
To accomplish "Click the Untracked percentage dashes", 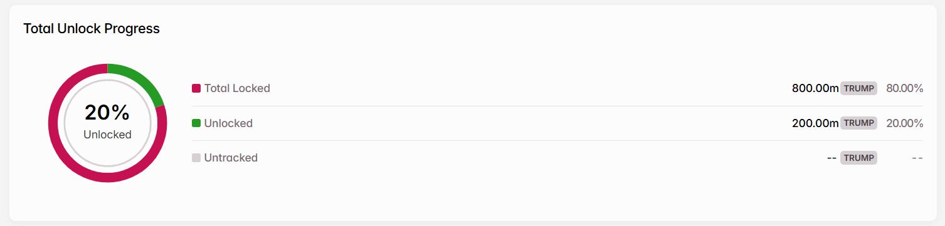I will coord(917,158).
